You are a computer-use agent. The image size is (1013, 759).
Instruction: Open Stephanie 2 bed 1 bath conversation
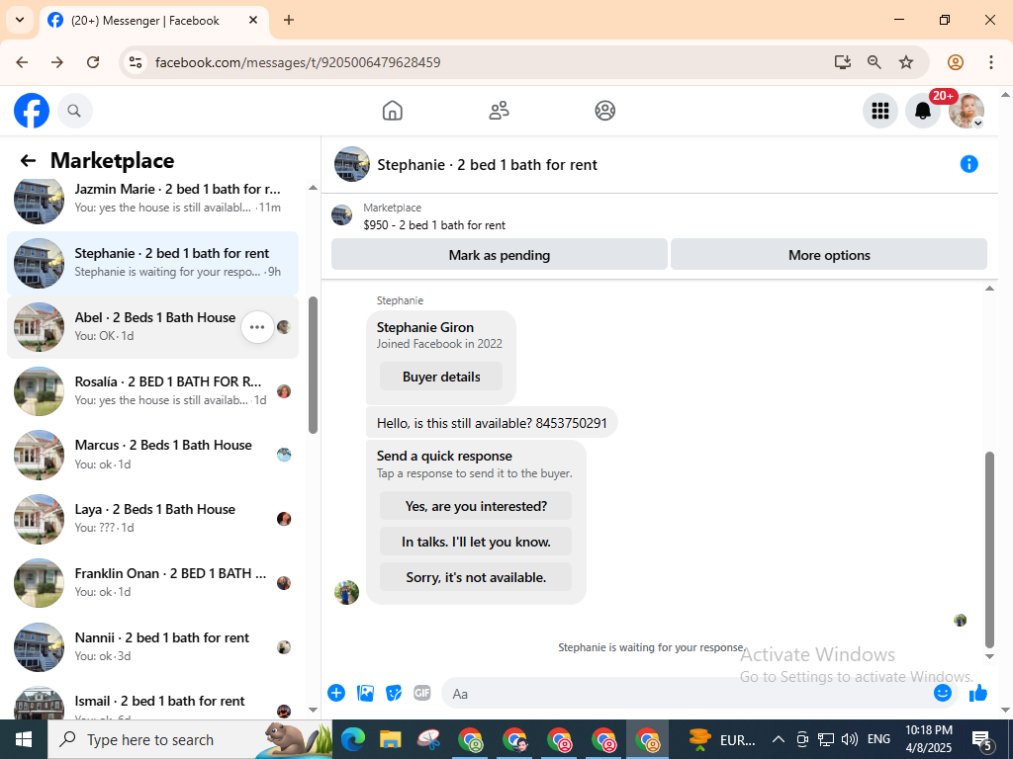pos(153,263)
